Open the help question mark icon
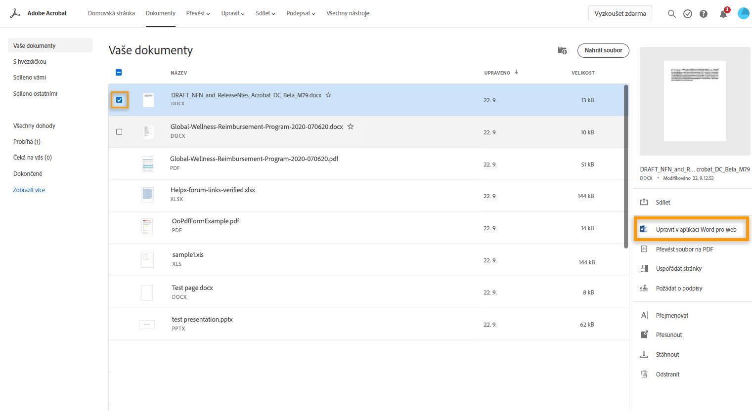The width and height of the screenshot is (752, 415). (x=704, y=14)
